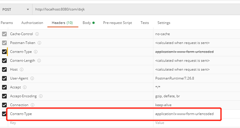Screen dimensions: 240x128
Task: Show info icon for Accept-Encoding
Action: pos(41,96)
